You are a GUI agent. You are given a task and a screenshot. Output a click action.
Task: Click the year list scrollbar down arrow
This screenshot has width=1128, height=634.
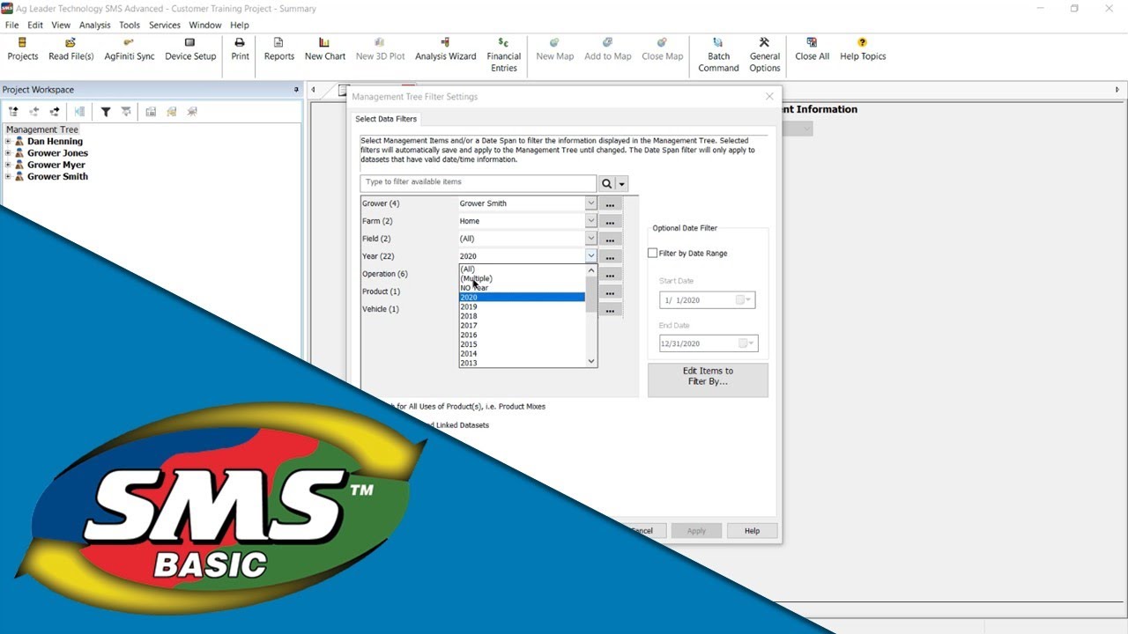coord(591,361)
